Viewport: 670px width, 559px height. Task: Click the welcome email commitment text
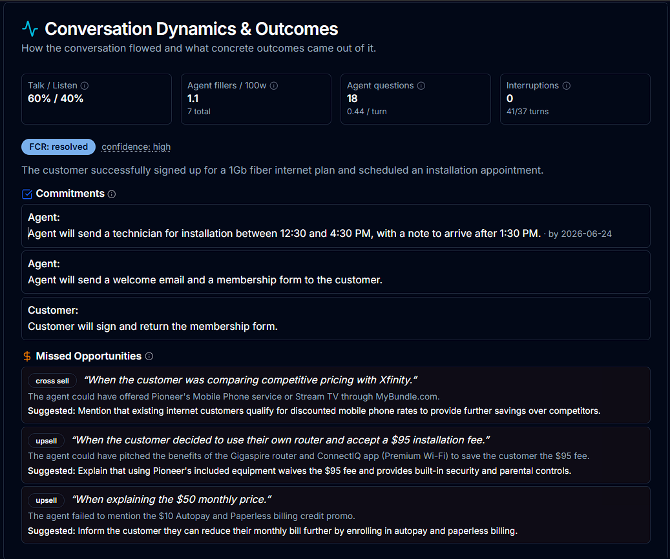205,280
